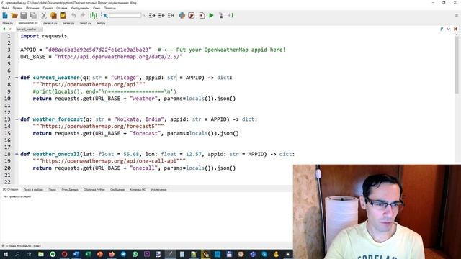Image resolution: width=461 pixels, height=259 pixels.
Task: Click the file breakpoint document icon
Action: [x=202, y=15]
